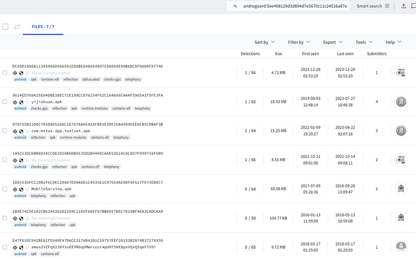Tick the select-all files checkbox
Screen dimensions: 416x260
[6, 27]
